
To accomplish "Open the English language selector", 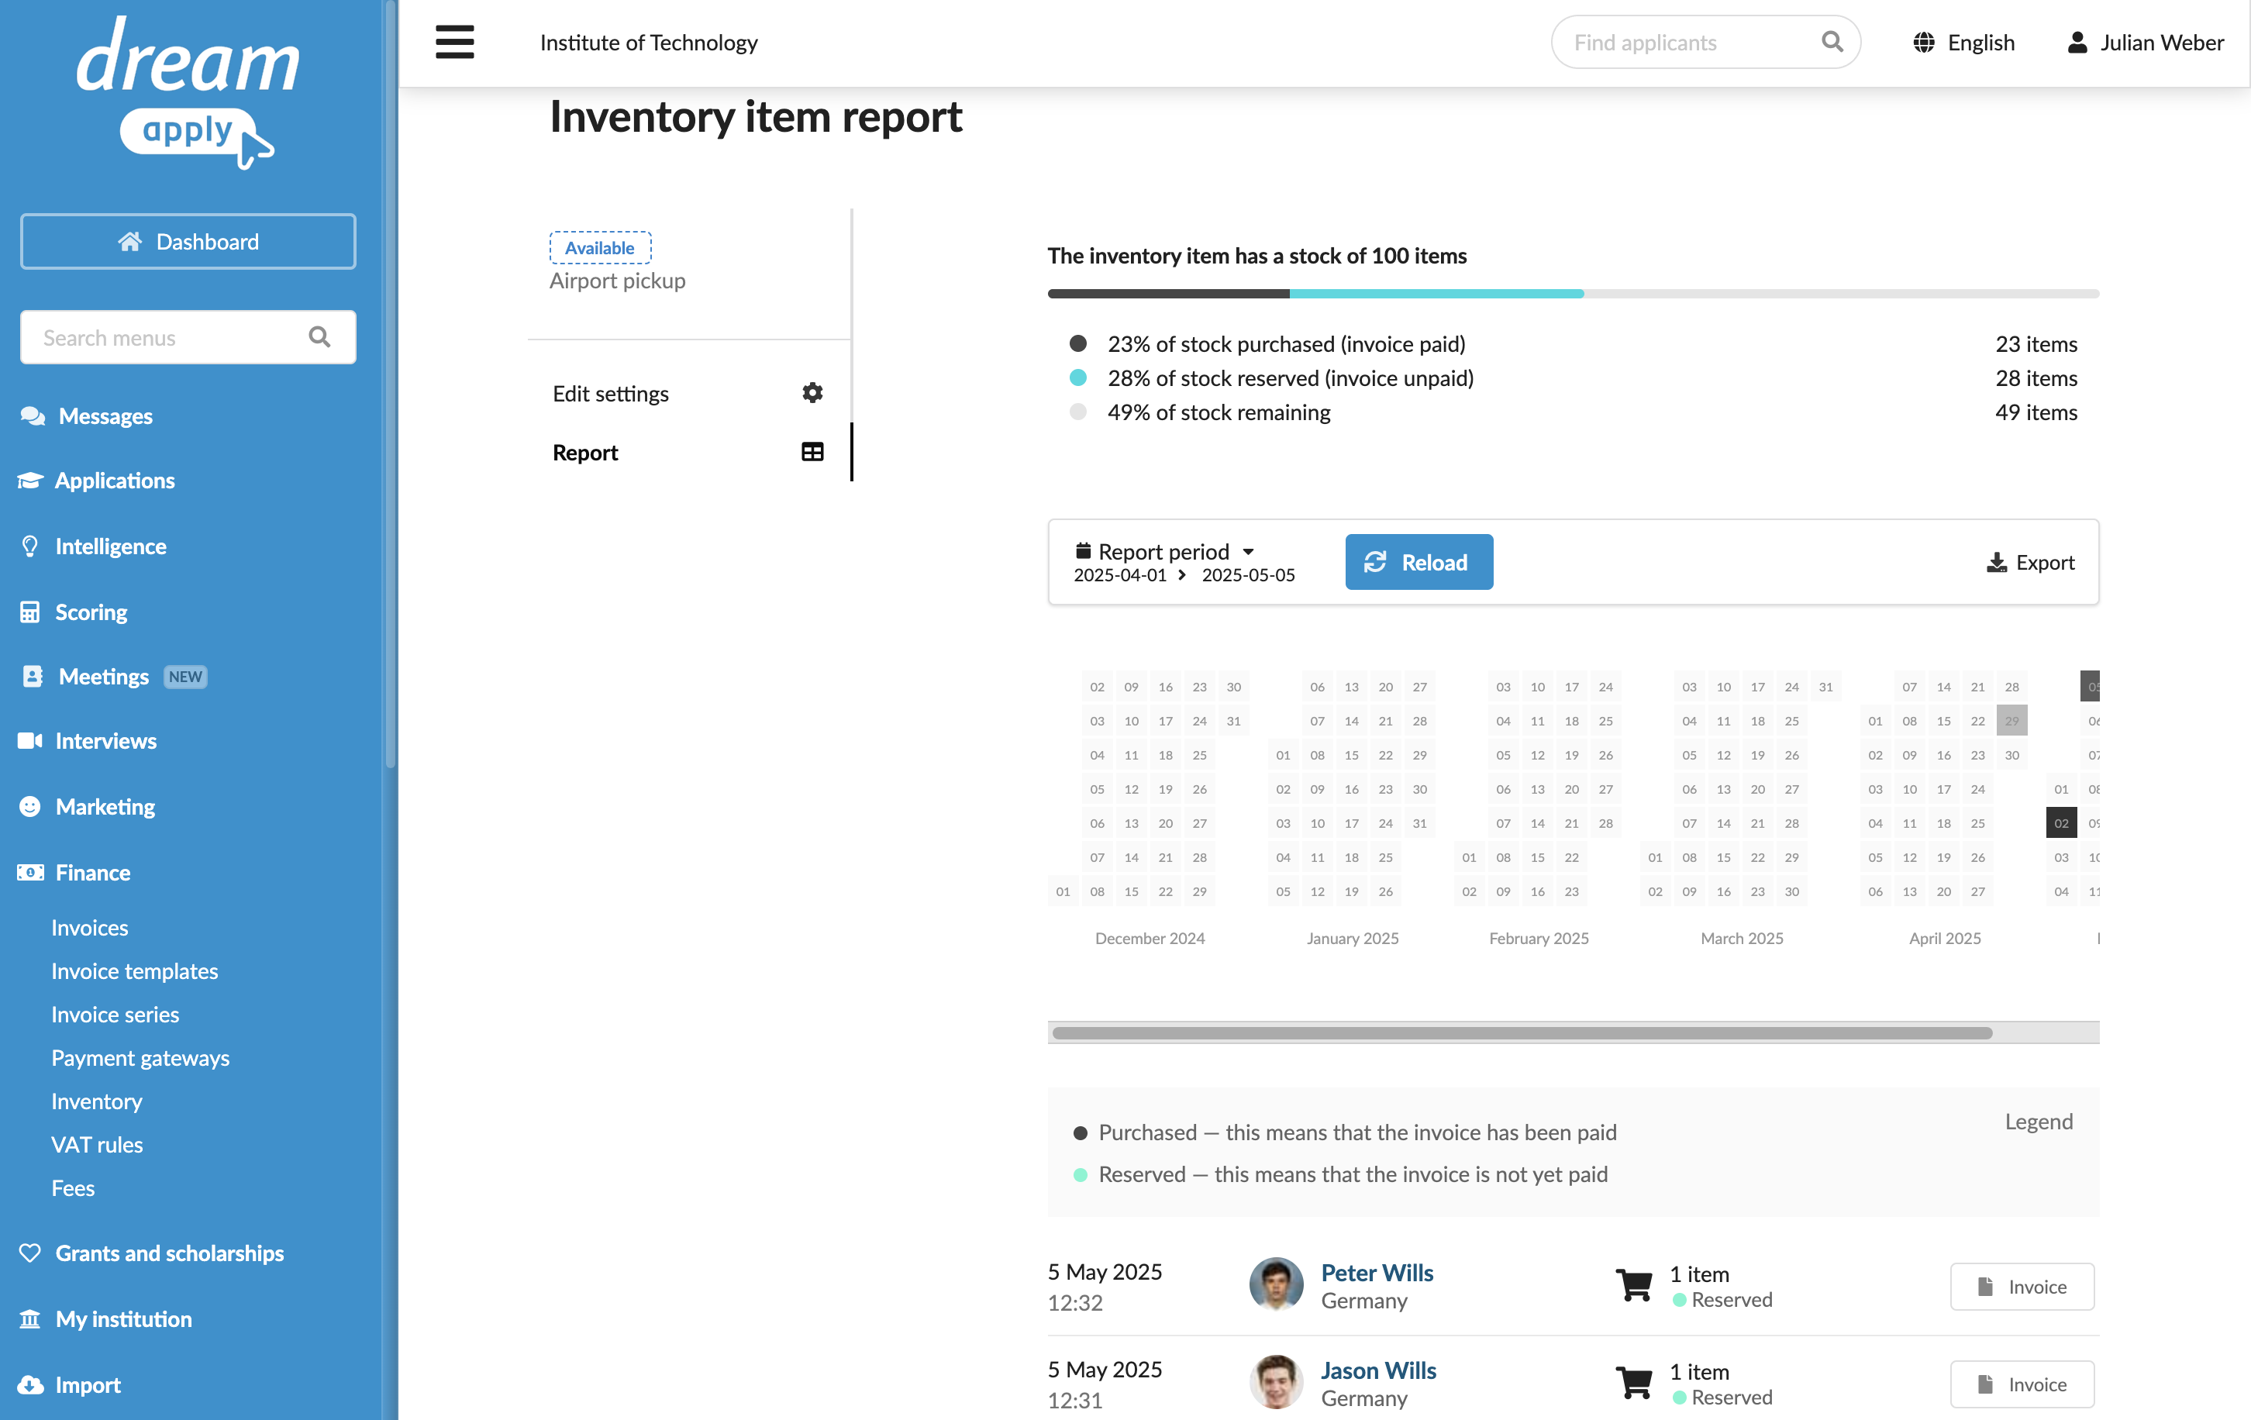I will coord(1963,43).
